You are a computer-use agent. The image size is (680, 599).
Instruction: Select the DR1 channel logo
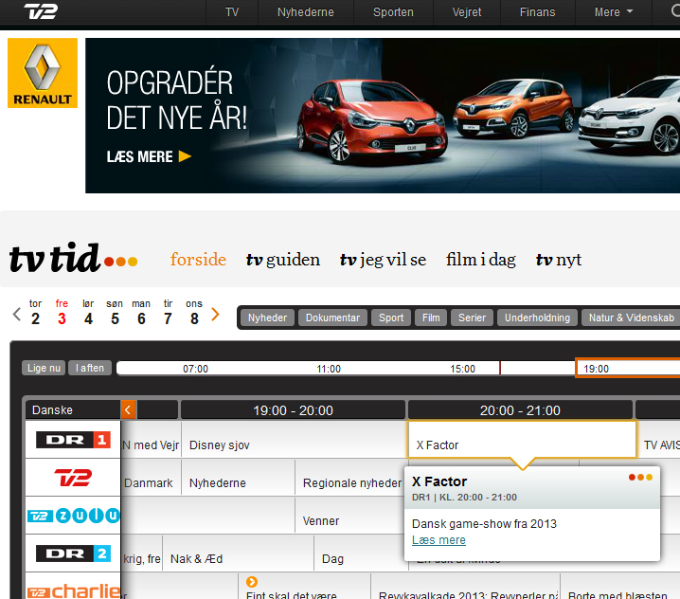click(73, 440)
